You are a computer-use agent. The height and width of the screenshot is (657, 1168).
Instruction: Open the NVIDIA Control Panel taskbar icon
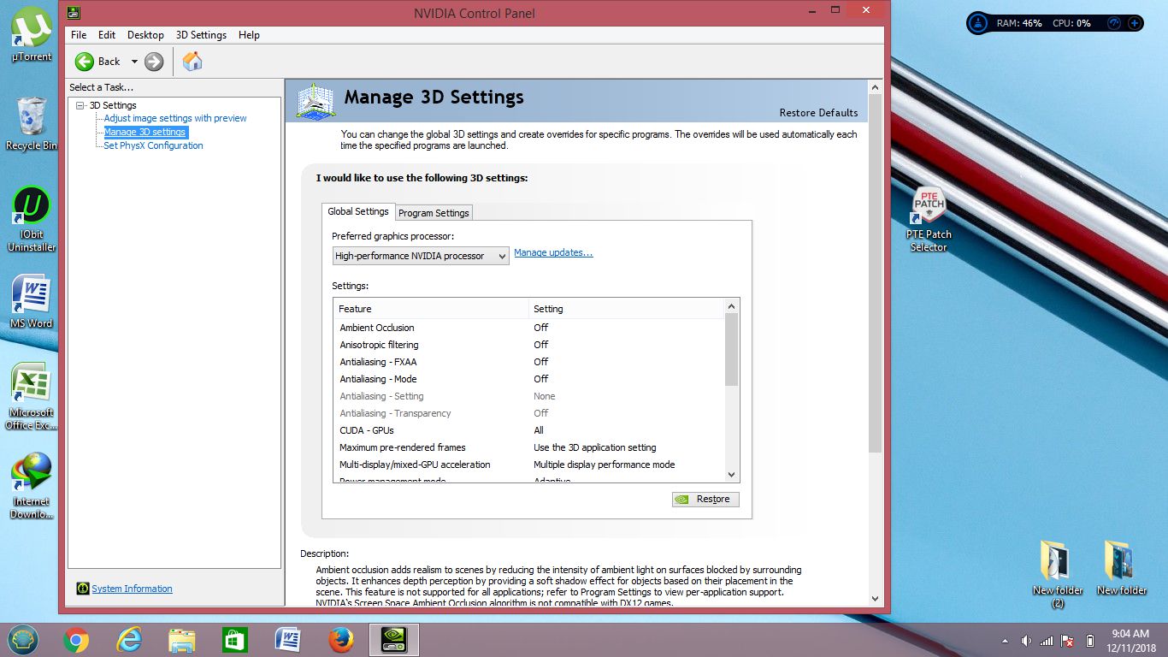394,639
